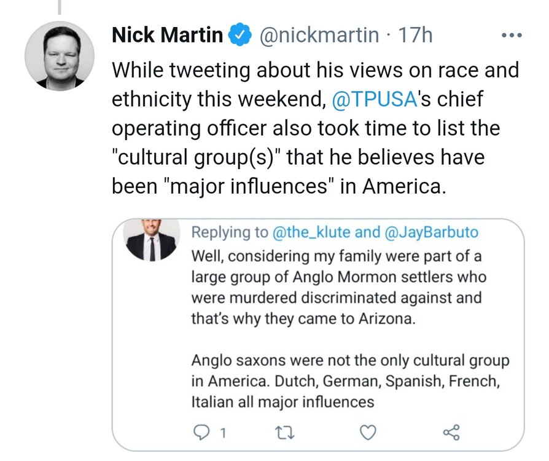Click the reply speech bubble icon
The width and height of the screenshot is (549, 461).
coord(202,433)
